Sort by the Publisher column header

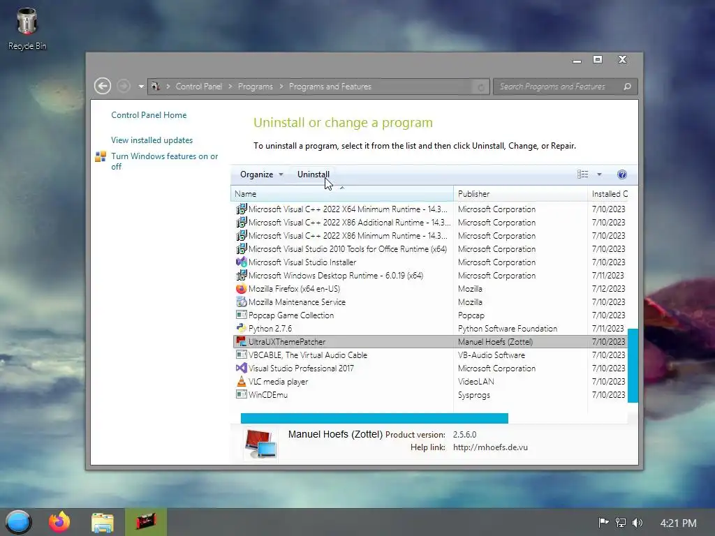520,194
